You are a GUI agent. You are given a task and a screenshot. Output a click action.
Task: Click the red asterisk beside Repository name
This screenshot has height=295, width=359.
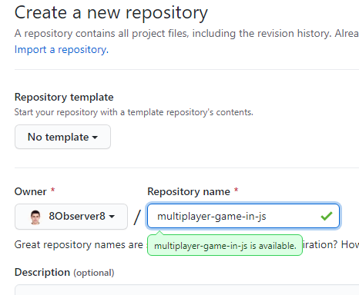236,190
